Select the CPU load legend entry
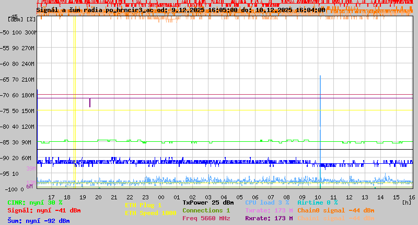Viewport: 418px width, 225px height. pos(267,203)
